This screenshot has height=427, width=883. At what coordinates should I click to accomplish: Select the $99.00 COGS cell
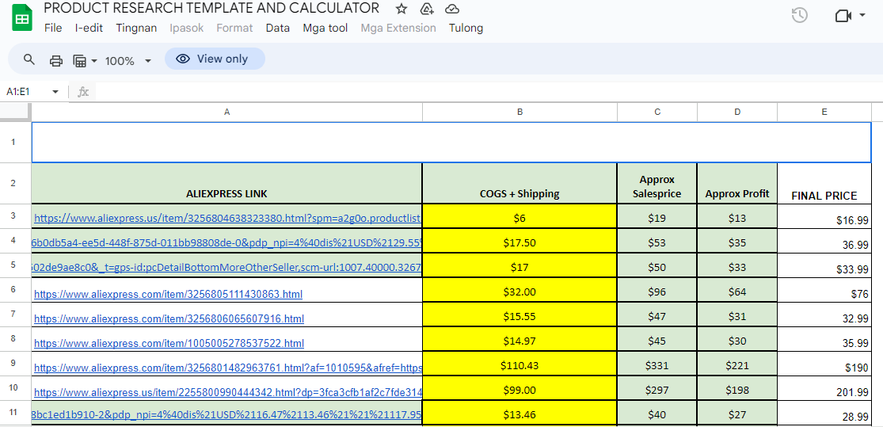click(520, 388)
